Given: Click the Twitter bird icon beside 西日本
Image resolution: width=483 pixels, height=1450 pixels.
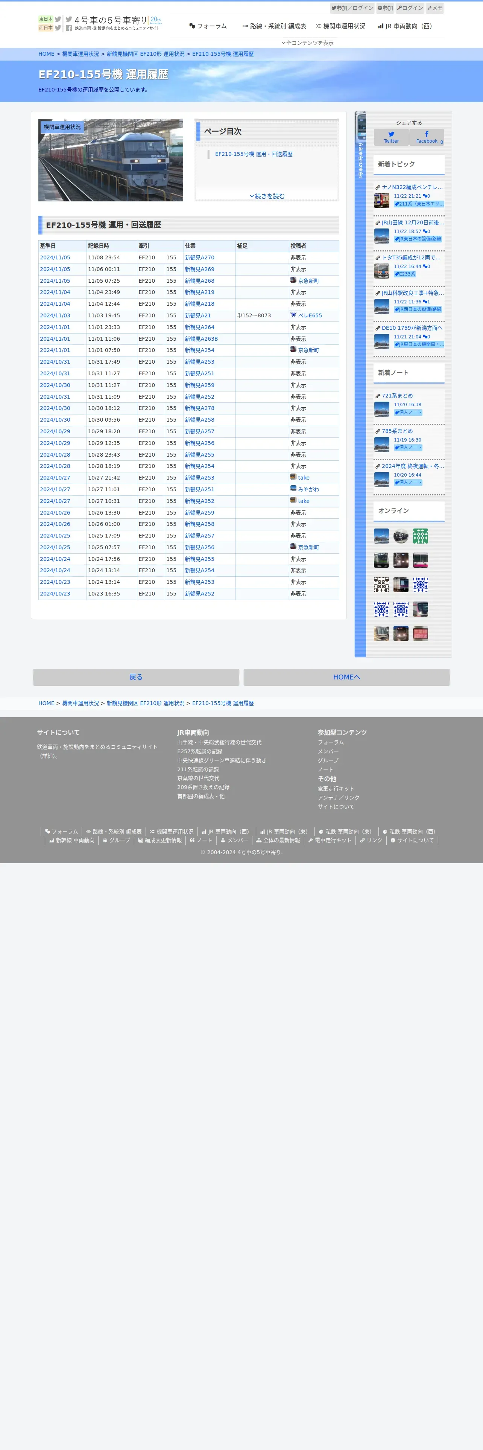Looking at the screenshot, I should click(58, 27).
